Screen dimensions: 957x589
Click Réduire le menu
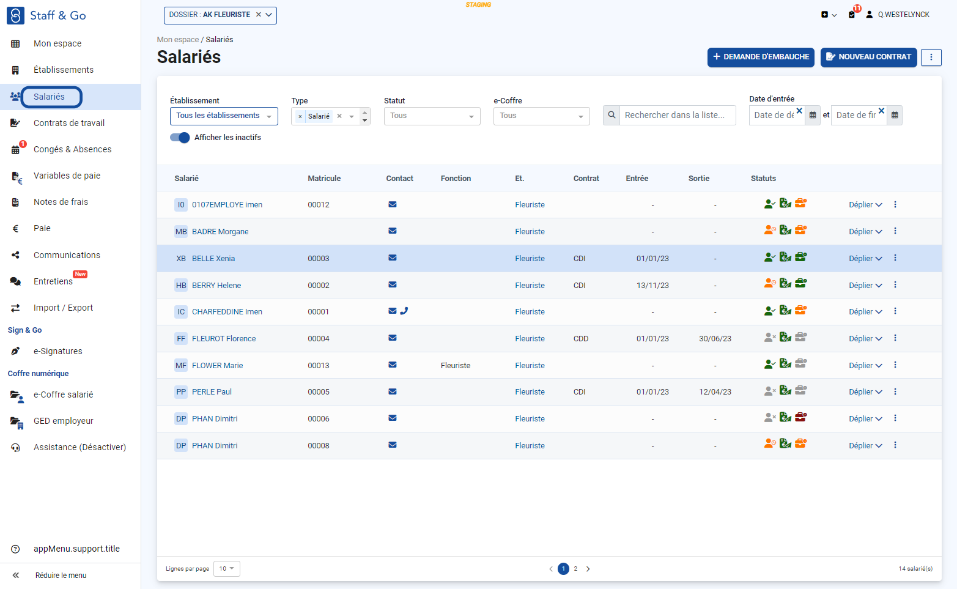click(x=61, y=576)
